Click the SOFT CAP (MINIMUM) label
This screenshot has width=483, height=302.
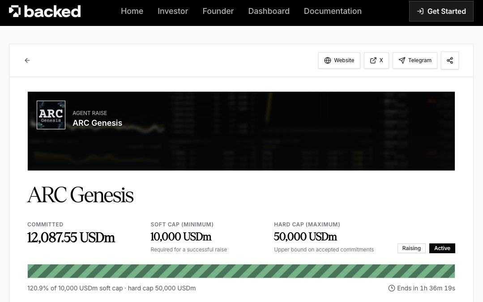click(x=182, y=225)
